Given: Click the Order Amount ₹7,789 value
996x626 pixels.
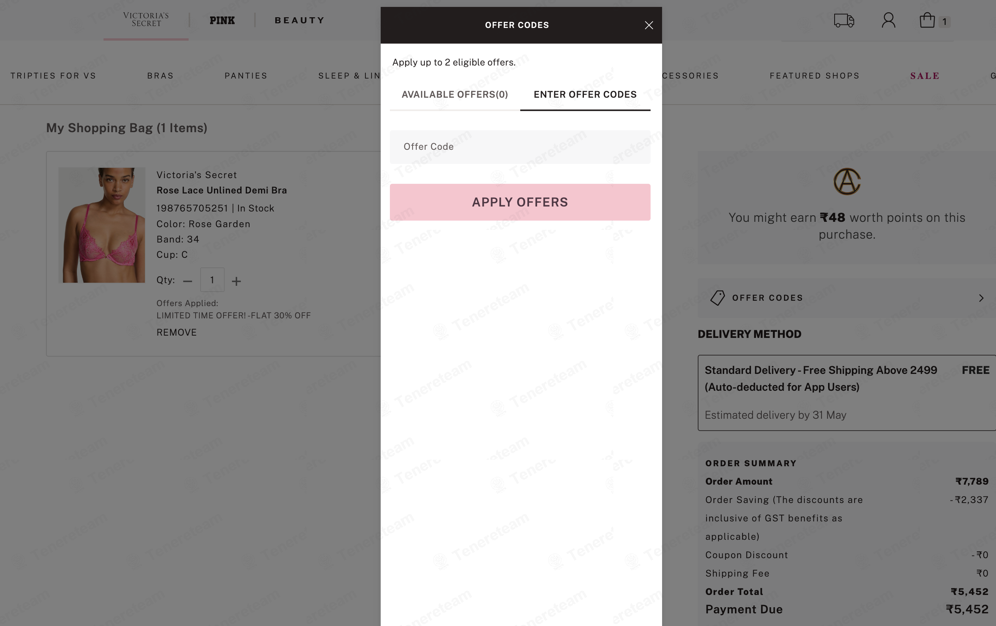Looking at the screenshot, I should pos(971,482).
